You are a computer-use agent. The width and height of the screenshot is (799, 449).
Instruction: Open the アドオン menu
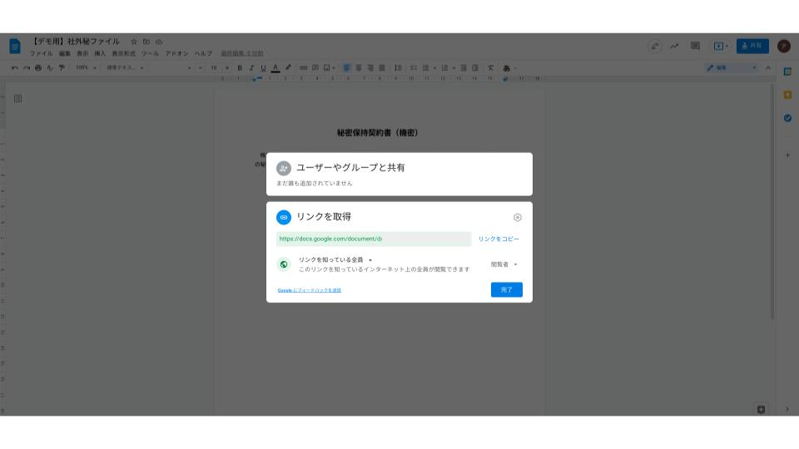tap(176, 53)
